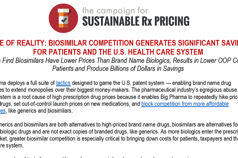Click the "SUSTAINABLE Rx PRICING" logo text
Viewport: 238px width, 158px height.
136,21
